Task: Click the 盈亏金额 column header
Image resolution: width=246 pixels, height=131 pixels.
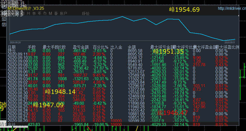Action: pyautogui.click(x=81, y=47)
